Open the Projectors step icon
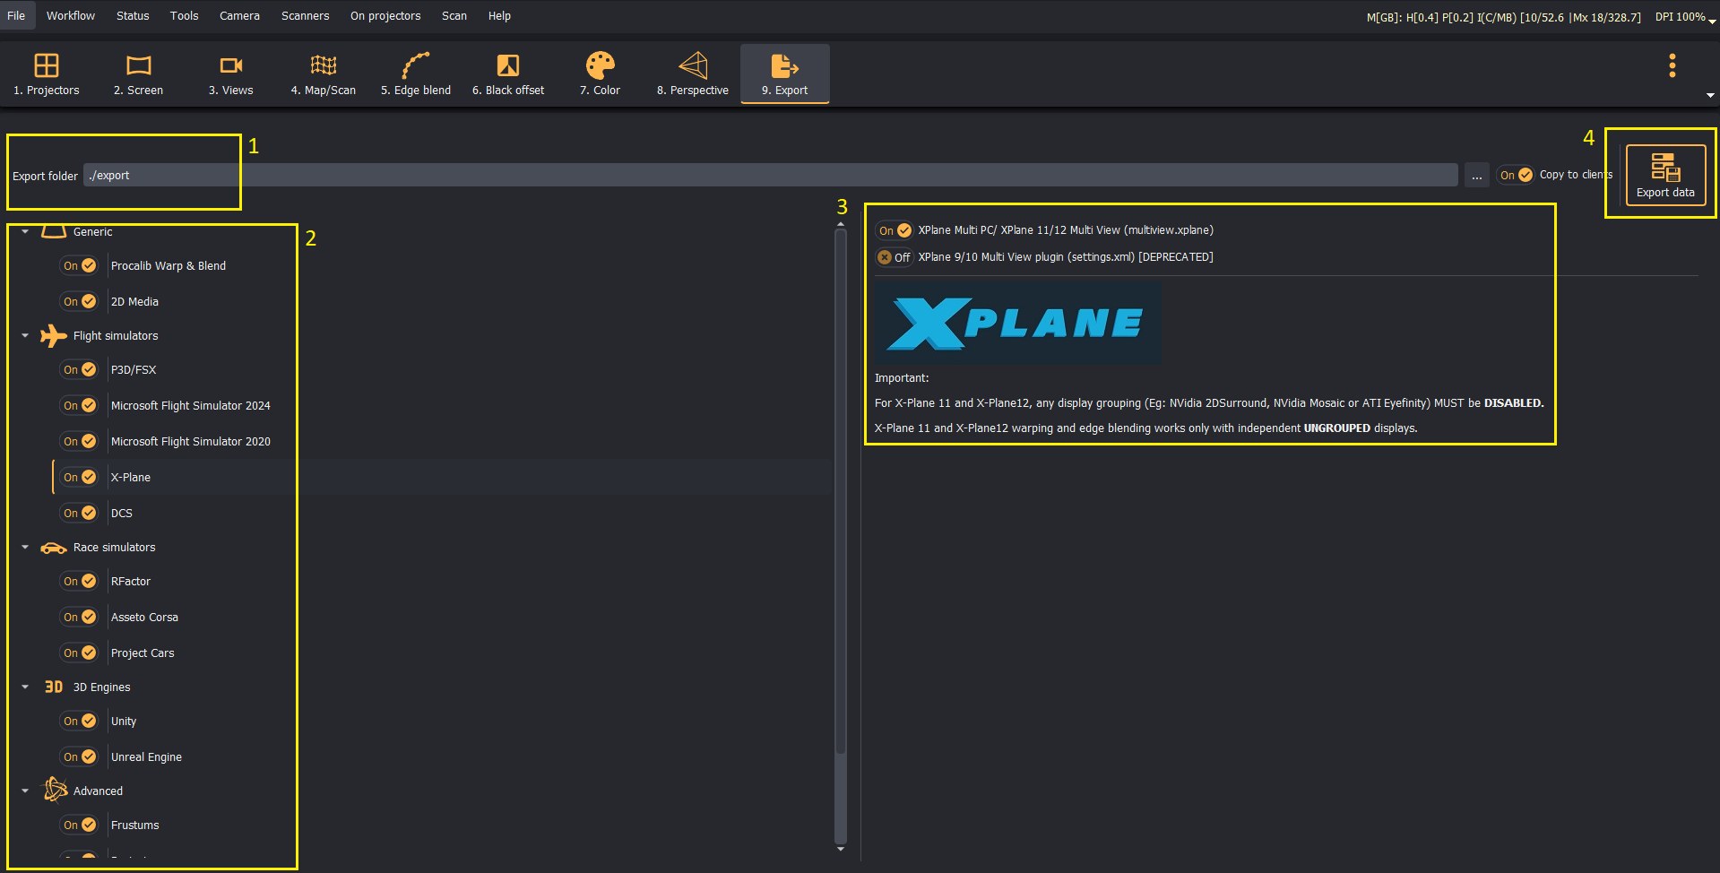The width and height of the screenshot is (1720, 873). pos(47,65)
